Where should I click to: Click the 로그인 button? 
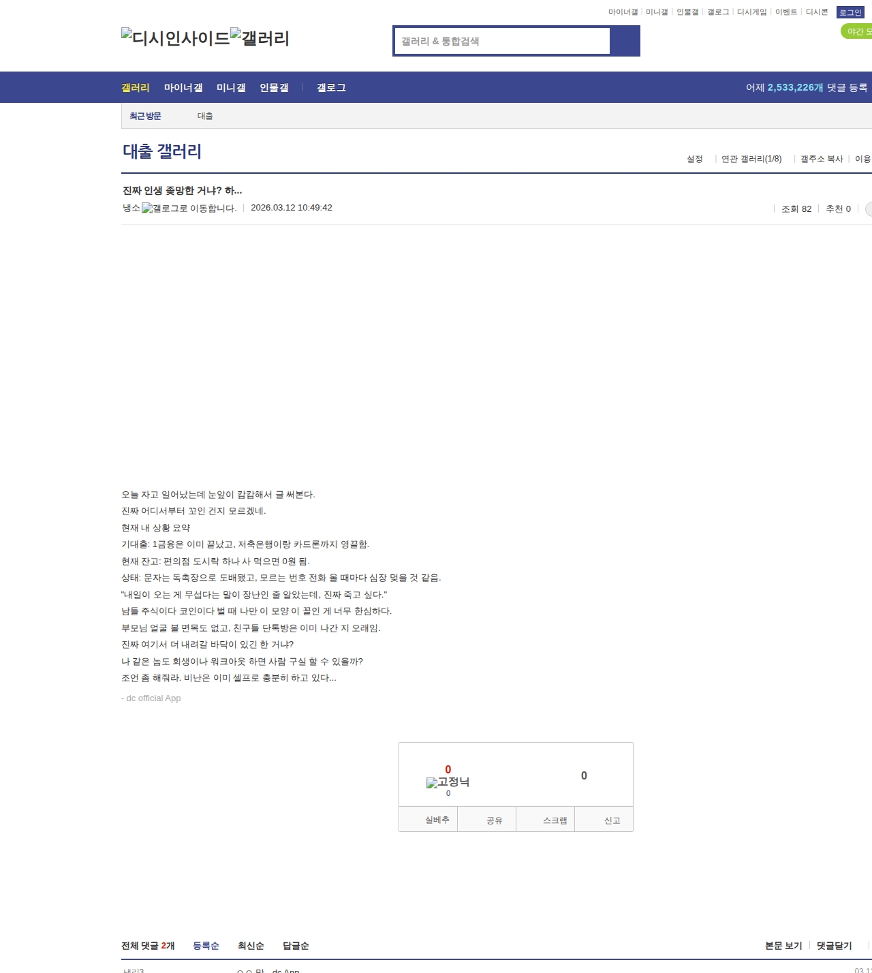click(x=850, y=12)
